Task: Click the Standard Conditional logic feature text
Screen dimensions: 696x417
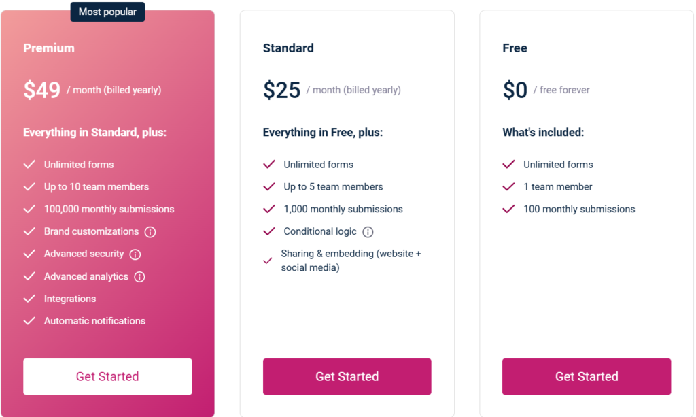Action: click(x=320, y=231)
